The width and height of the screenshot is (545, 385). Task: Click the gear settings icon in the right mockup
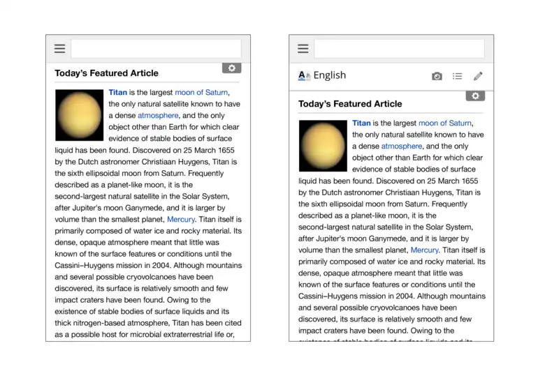[x=475, y=96]
